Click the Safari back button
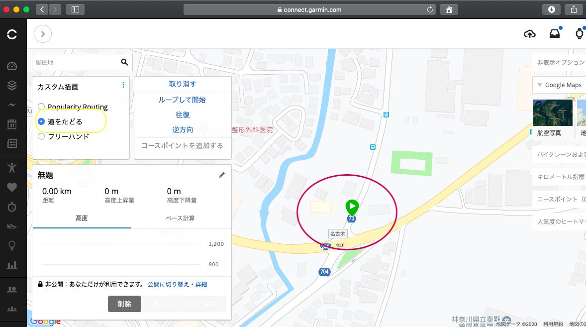This screenshot has height=327, width=586. tap(42, 9)
